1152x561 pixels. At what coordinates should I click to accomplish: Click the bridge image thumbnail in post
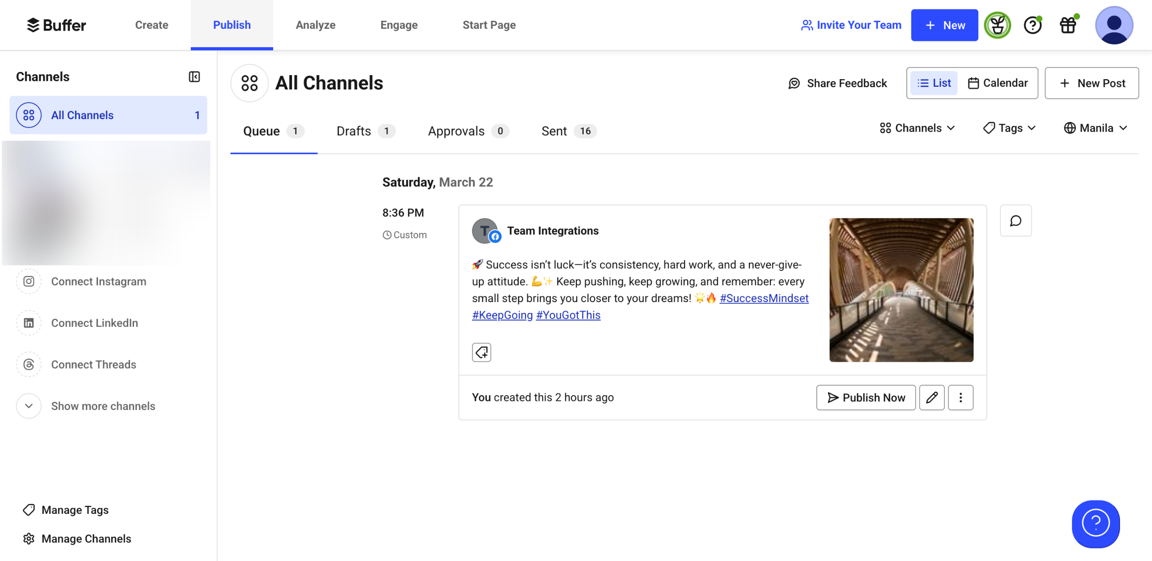(901, 290)
